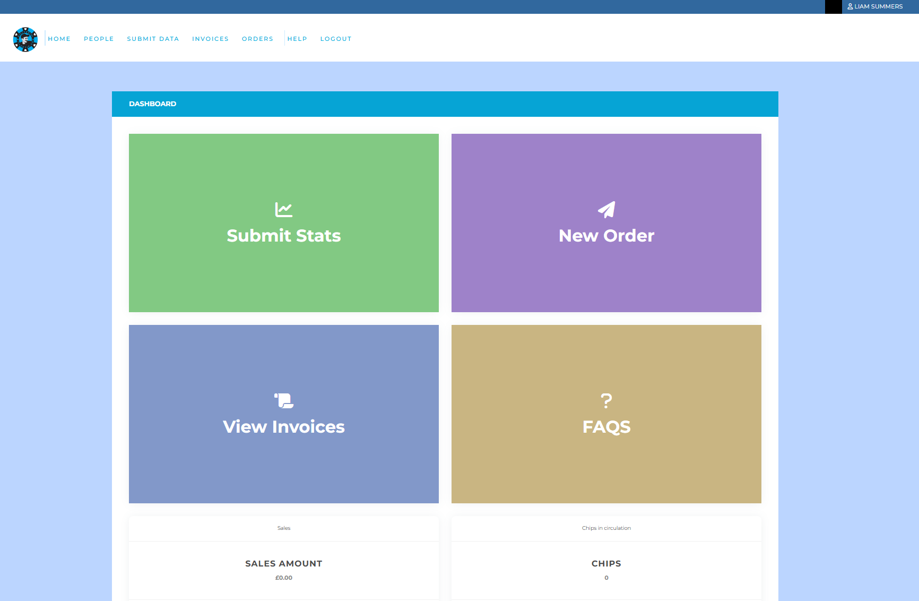Click the Liam Summers account name
This screenshot has height=601, width=919.
[x=878, y=6]
